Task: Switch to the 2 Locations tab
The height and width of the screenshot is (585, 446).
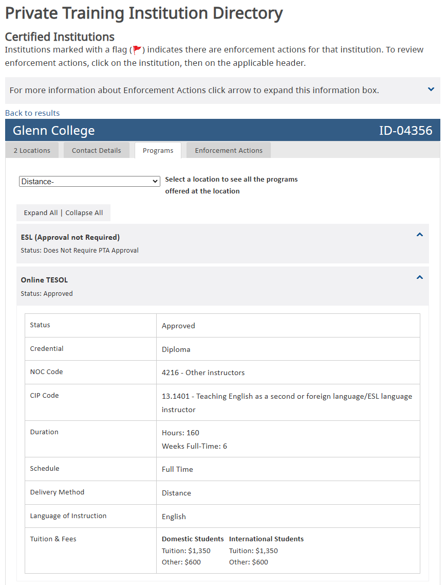Action: (x=32, y=151)
